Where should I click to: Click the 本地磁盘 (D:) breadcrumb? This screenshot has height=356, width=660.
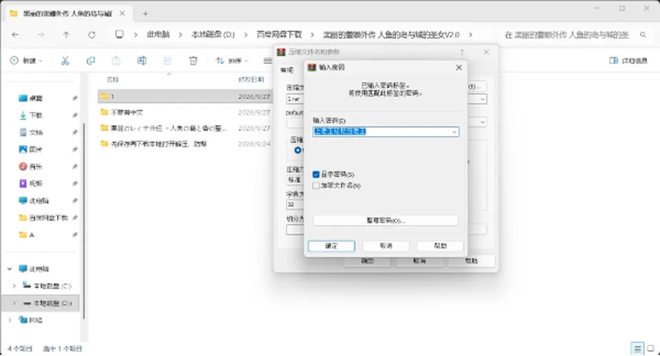[x=213, y=34]
